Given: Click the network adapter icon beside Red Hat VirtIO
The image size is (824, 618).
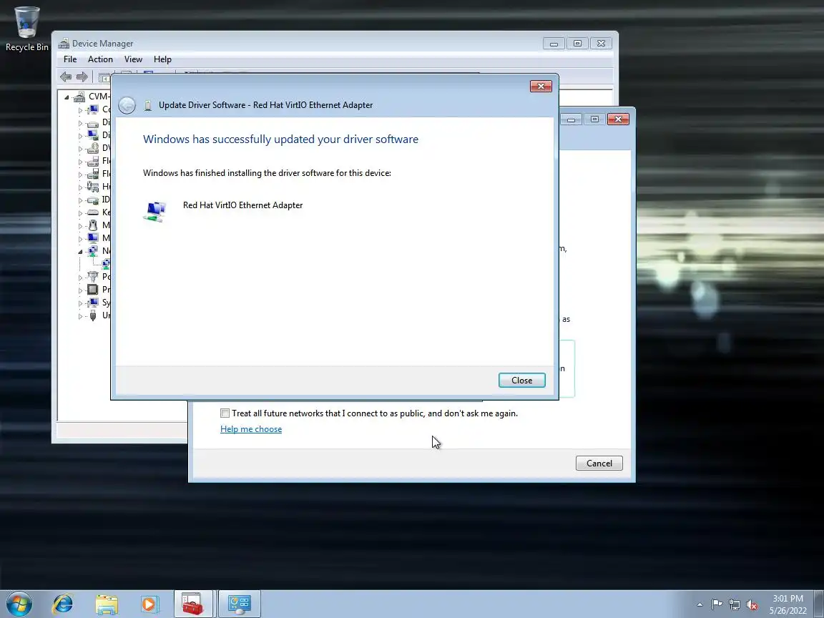Looking at the screenshot, I should pos(154,212).
